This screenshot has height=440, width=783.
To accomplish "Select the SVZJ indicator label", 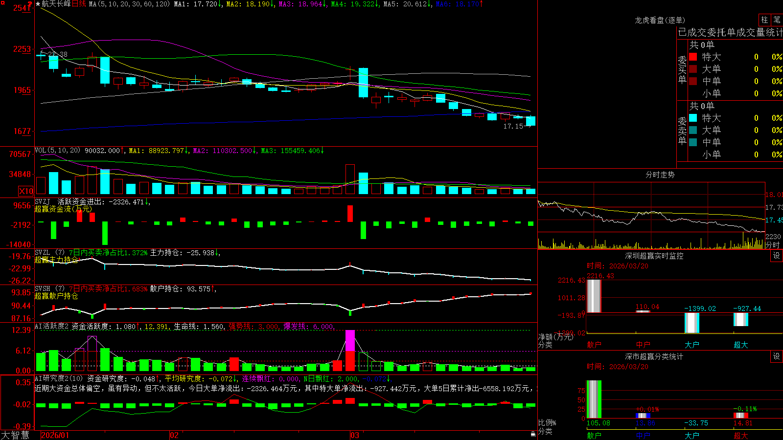I will point(43,201).
